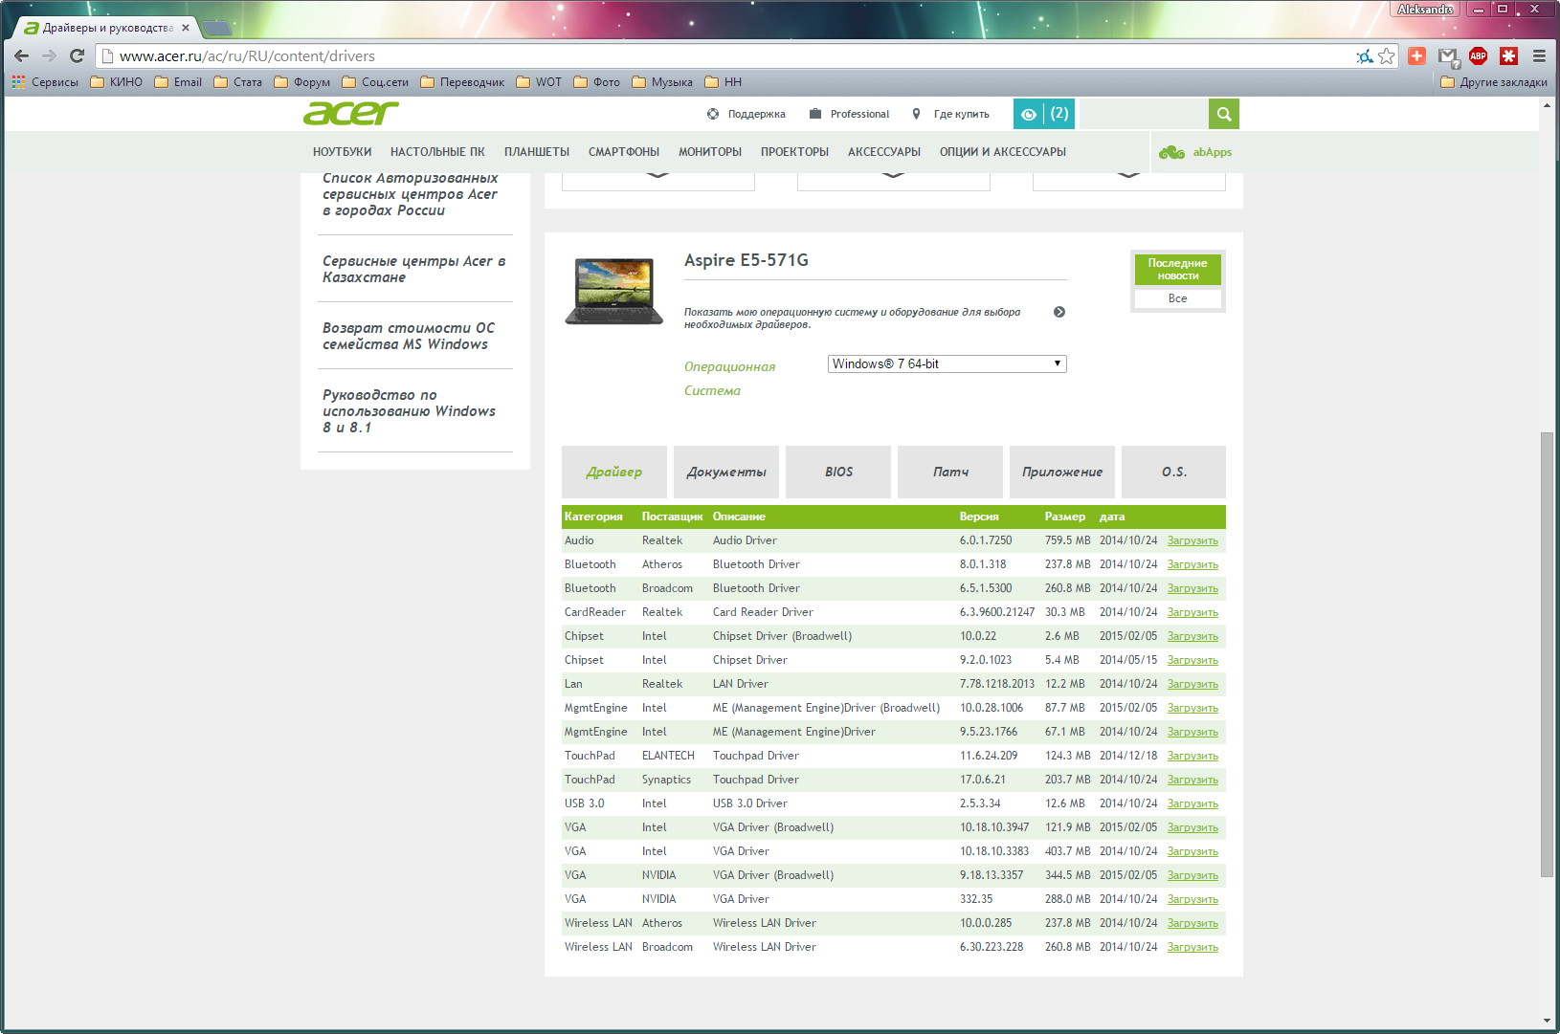Open Сервисы apps shortcut in bookmarks bar
The height and width of the screenshot is (1034, 1560).
pos(45,82)
